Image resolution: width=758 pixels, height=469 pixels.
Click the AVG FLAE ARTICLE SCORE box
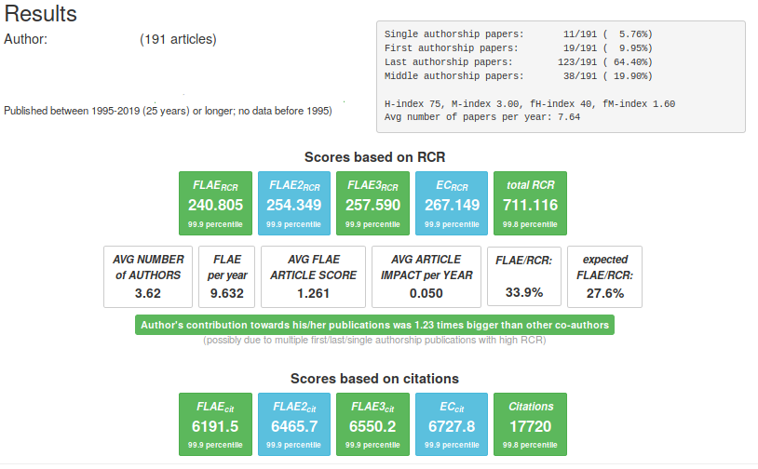[312, 276]
